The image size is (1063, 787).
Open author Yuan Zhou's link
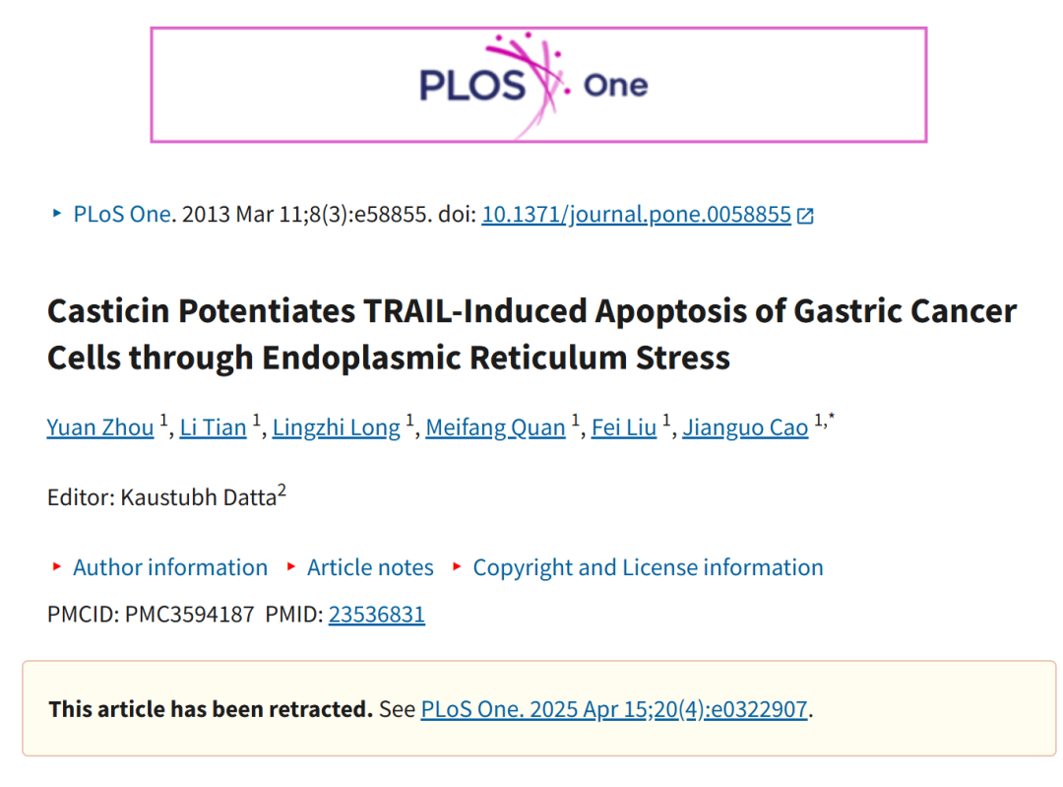(x=100, y=427)
